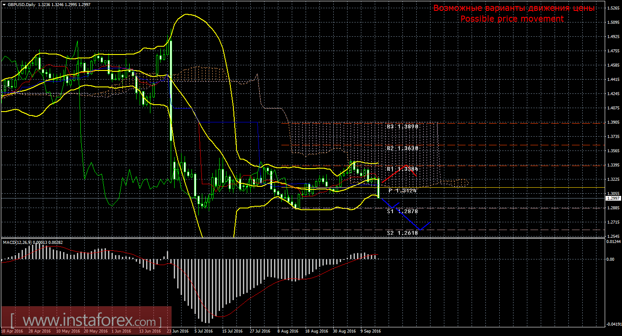Image resolution: width=622 pixels, height=336 pixels.
Task: Select the S2 1.2618 support label
Action: [402, 233]
